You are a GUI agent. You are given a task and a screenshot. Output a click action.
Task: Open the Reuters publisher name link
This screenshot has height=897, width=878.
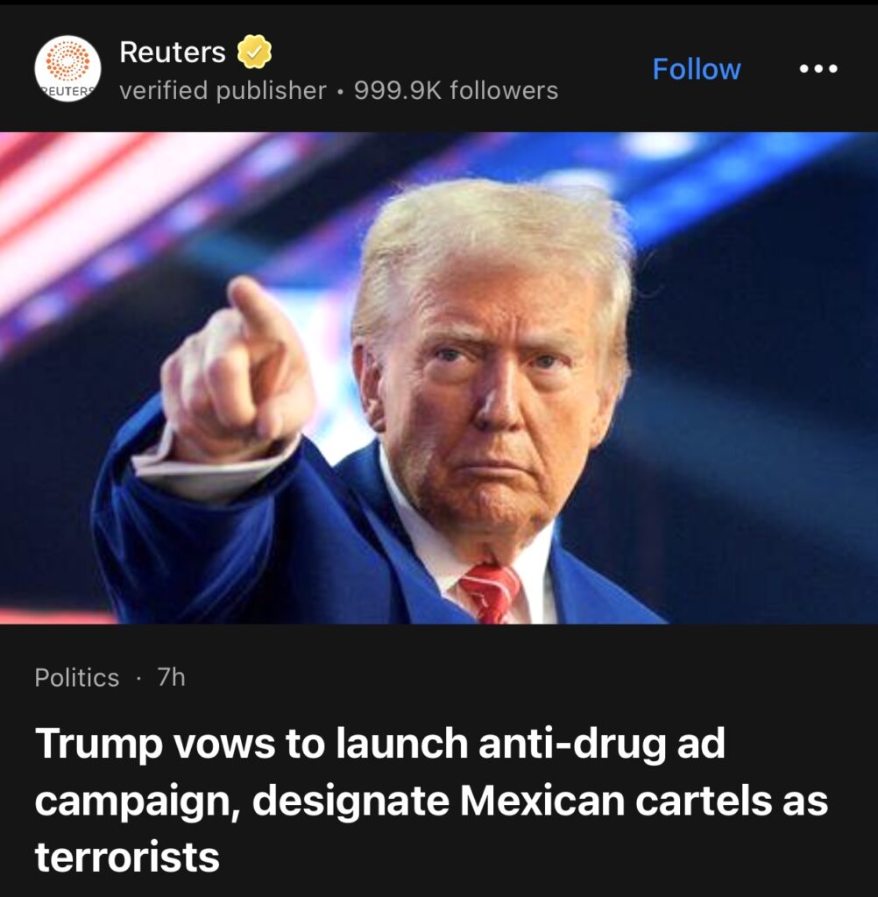[x=173, y=52]
